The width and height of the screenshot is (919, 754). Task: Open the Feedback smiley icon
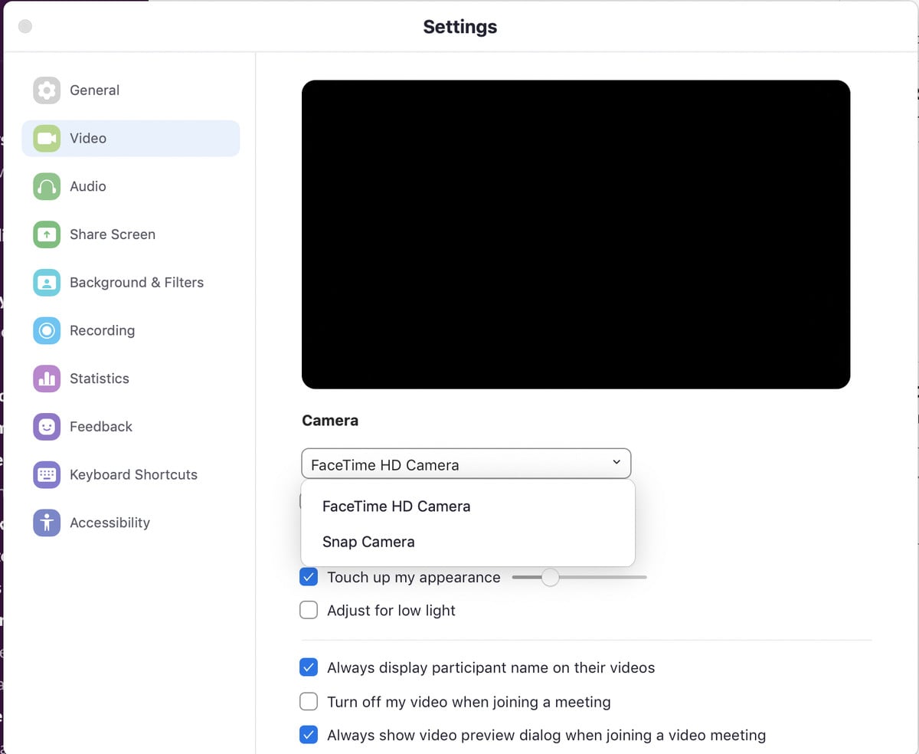tap(47, 427)
